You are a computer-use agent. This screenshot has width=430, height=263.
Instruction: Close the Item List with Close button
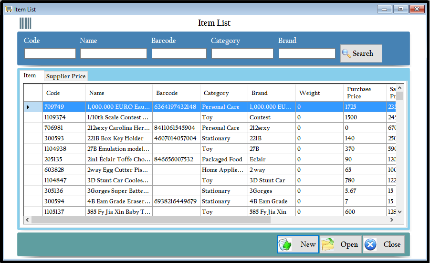click(383, 244)
